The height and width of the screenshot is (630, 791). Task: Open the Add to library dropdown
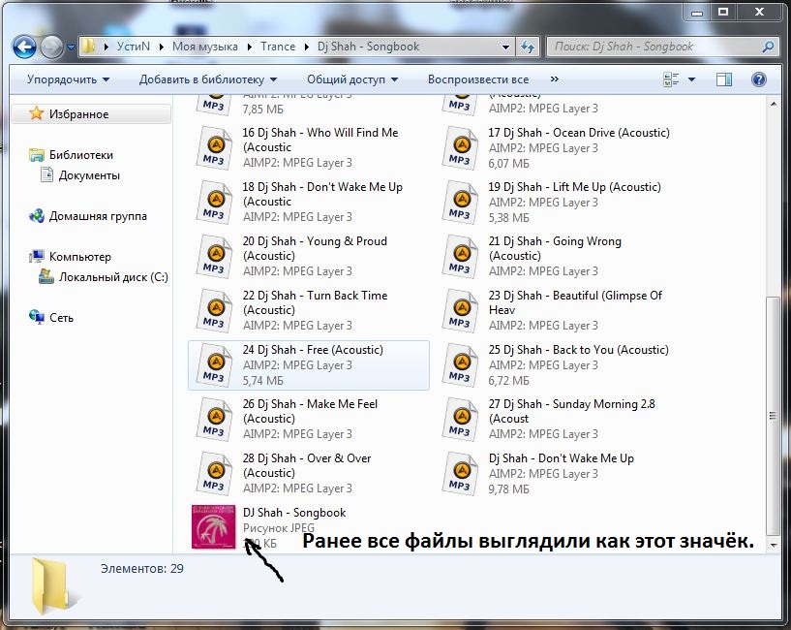tap(207, 79)
